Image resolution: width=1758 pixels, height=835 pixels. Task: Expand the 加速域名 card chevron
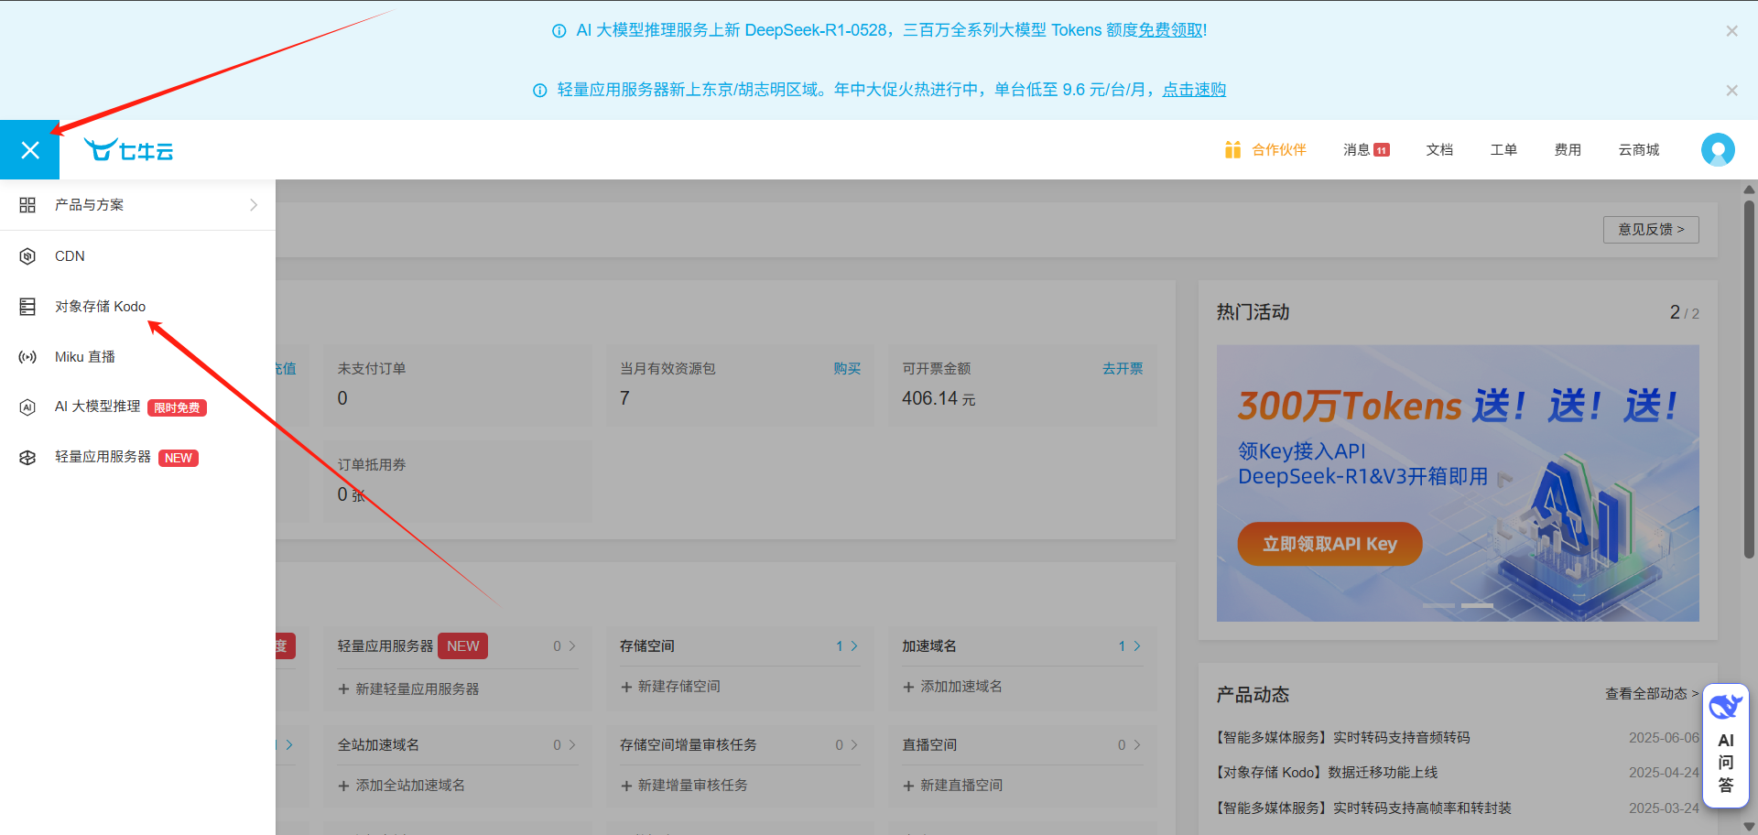(x=1136, y=646)
